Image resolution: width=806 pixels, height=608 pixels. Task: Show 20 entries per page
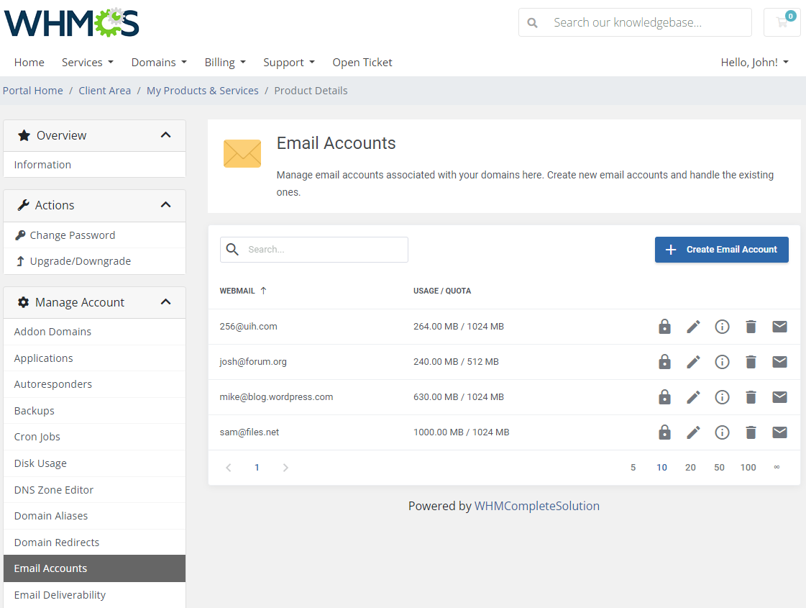[690, 468]
